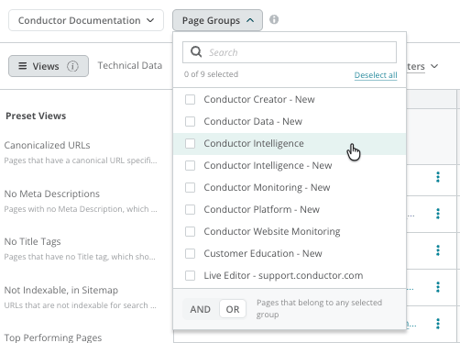This screenshot has width=460, height=343.
Task: Select the Top Performing Pages view
Action: click(53, 337)
